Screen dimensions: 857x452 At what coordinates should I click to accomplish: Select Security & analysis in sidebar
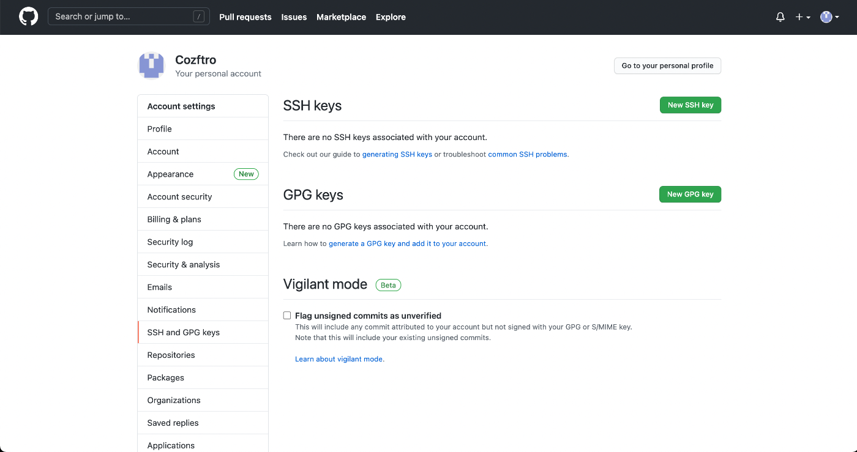pyautogui.click(x=203, y=265)
